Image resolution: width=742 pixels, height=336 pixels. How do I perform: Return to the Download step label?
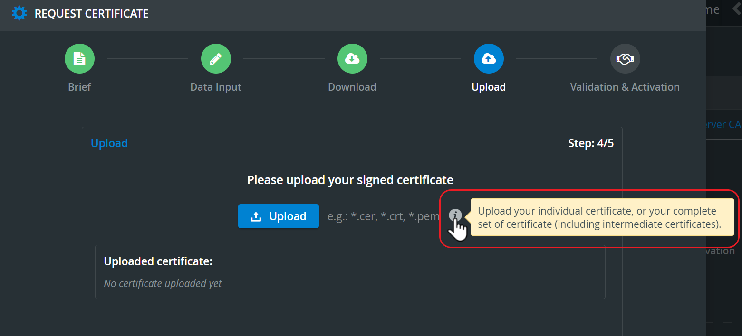[352, 87]
